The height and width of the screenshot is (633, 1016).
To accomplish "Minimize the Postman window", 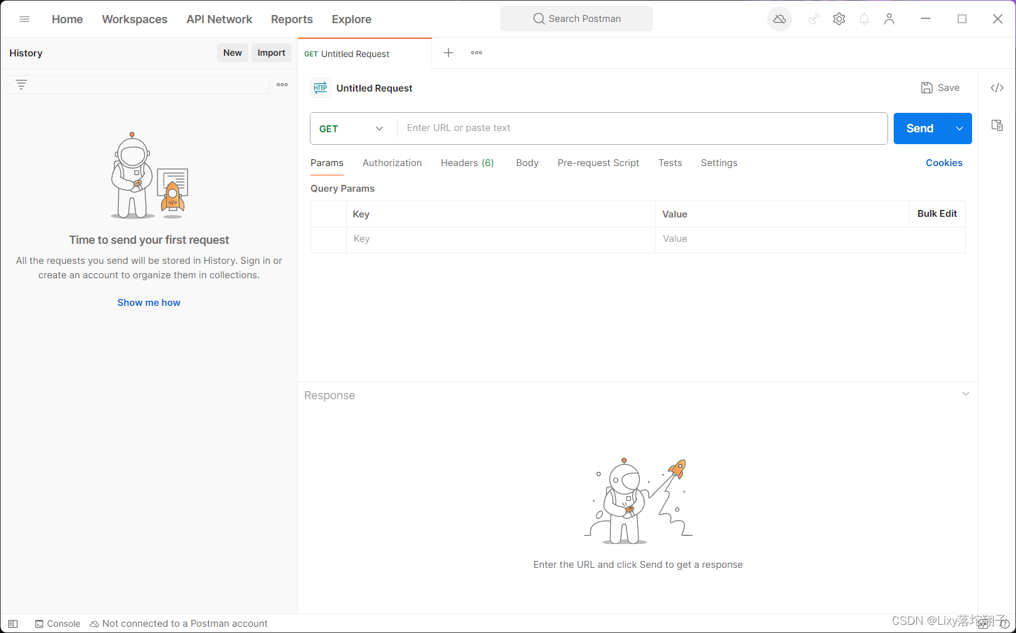I will [x=926, y=19].
